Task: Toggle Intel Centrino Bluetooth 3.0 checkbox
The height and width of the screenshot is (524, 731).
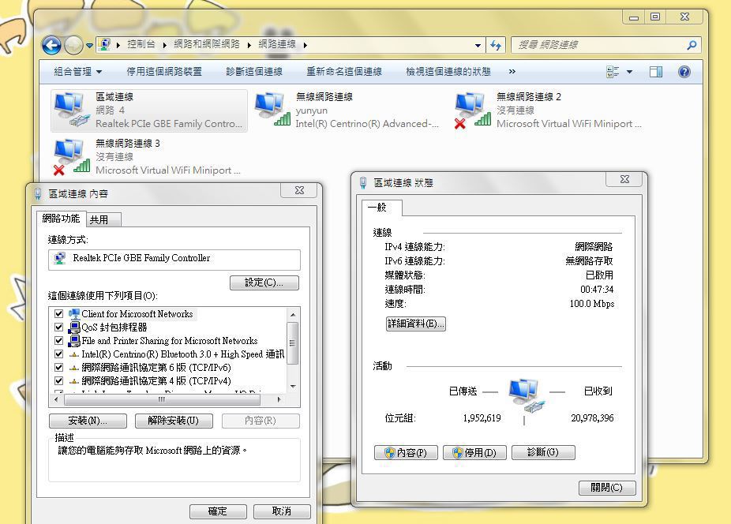Action: (58, 354)
